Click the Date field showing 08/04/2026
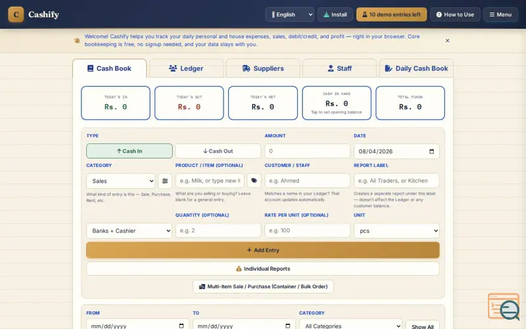526x329 pixels. point(396,151)
